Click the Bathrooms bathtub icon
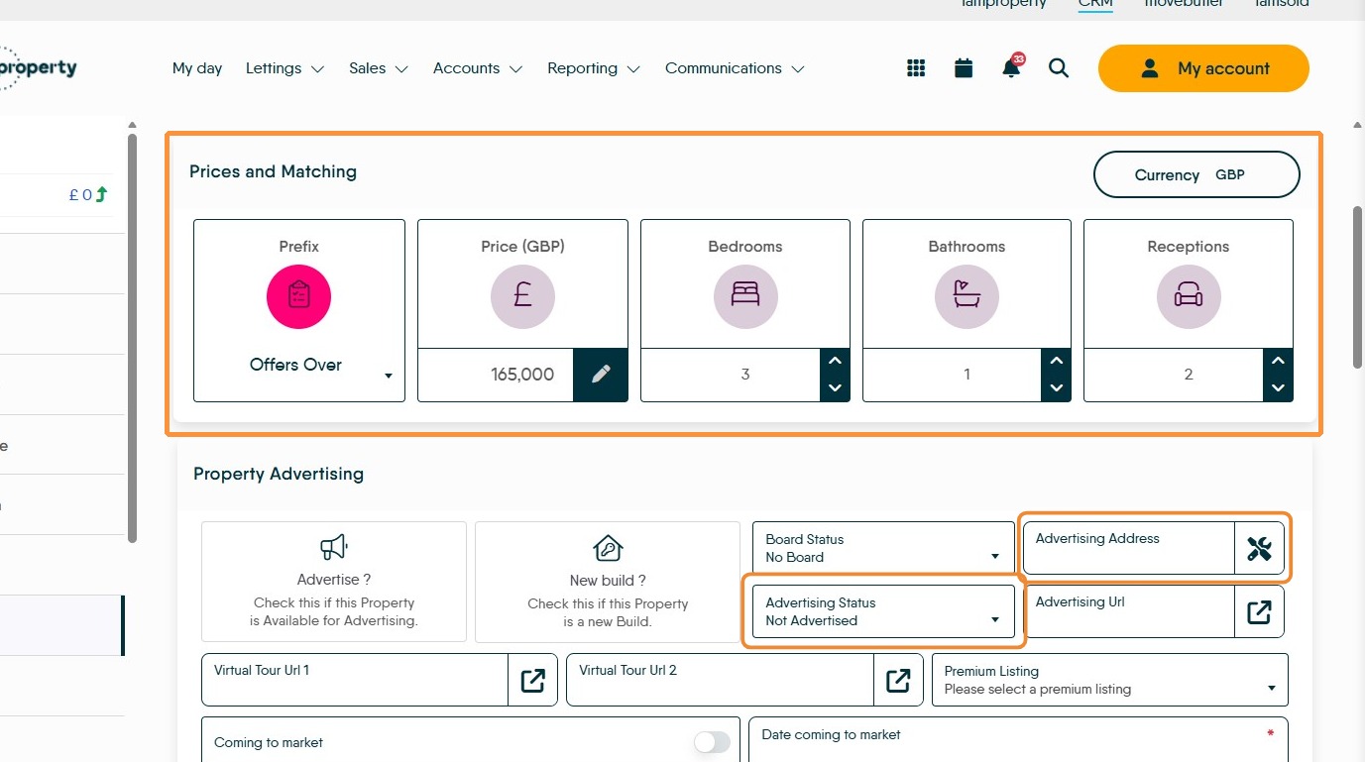This screenshot has height=762, width=1365. (967, 296)
